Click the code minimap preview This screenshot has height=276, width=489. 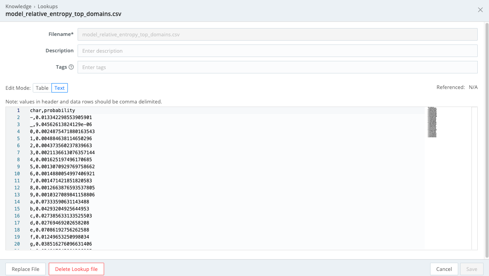(432, 122)
